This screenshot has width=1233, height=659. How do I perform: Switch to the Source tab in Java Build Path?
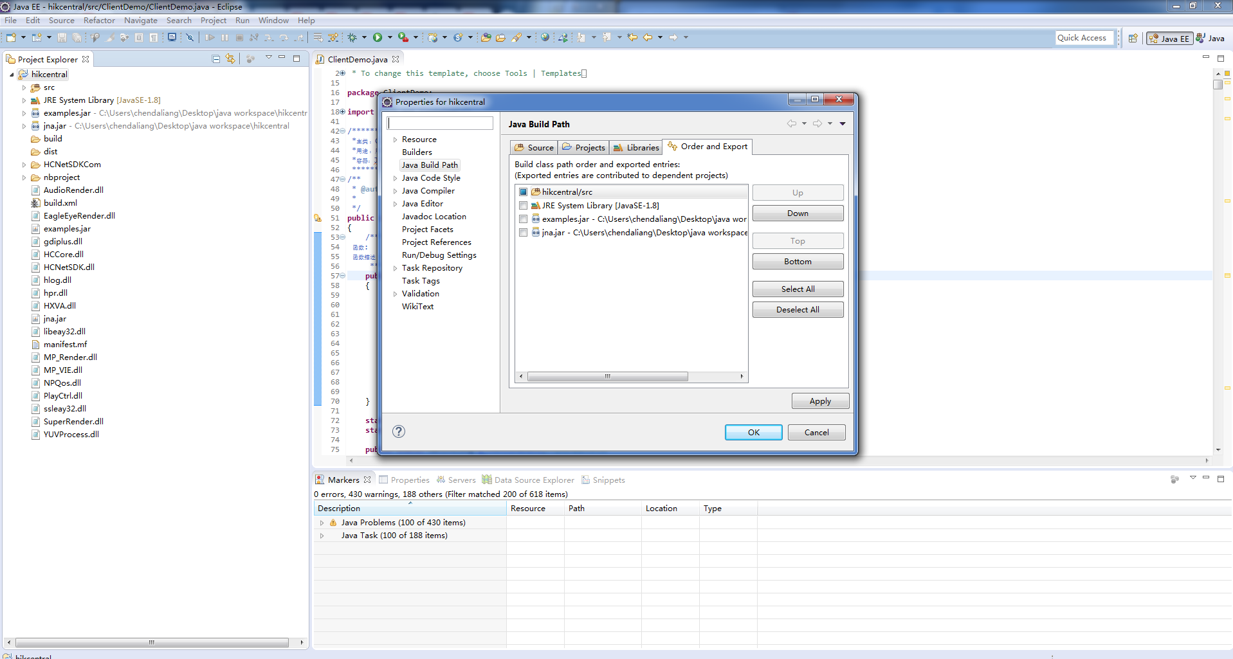[534, 147]
